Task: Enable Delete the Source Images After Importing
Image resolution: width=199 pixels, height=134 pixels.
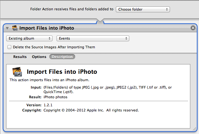Action: pyautogui.click(x=9, y=47)
